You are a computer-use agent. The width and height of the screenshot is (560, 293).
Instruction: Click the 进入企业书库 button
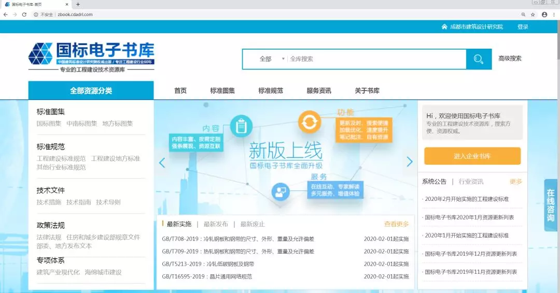[x=472, y=156]
